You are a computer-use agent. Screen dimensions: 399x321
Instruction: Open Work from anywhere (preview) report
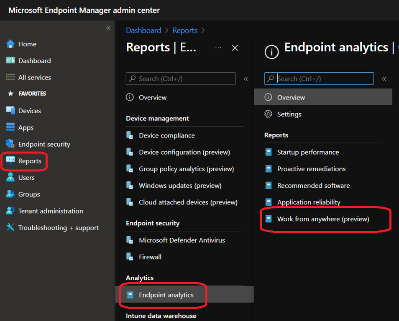pyautogui.click(x=323, y=219)
